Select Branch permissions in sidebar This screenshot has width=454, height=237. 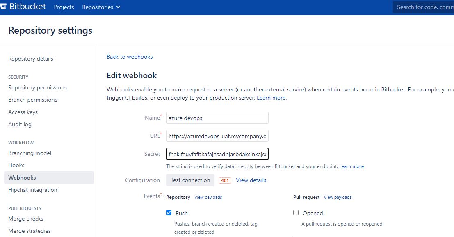[x=33, y=100]
